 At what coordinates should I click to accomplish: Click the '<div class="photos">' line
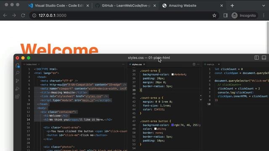59,147
